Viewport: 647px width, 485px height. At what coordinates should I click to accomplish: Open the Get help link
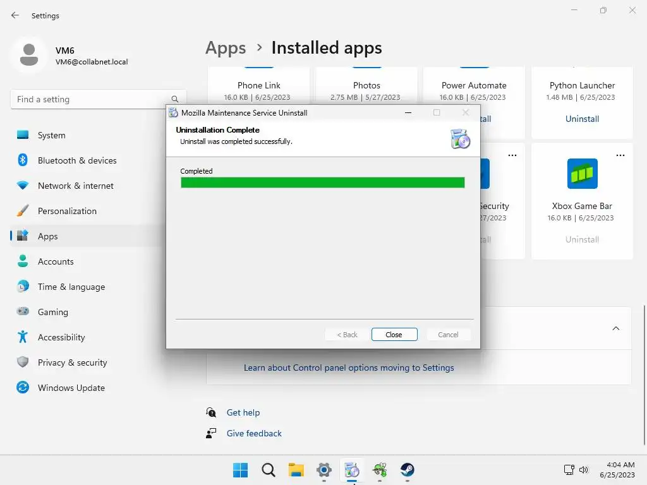243,412
